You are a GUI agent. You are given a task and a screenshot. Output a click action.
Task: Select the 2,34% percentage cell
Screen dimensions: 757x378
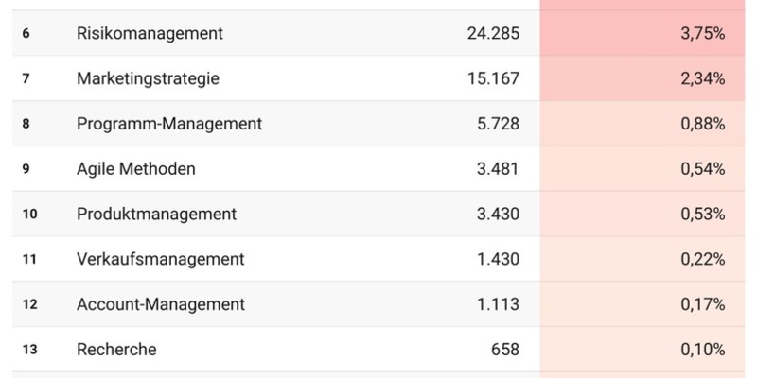coord(702,79)
